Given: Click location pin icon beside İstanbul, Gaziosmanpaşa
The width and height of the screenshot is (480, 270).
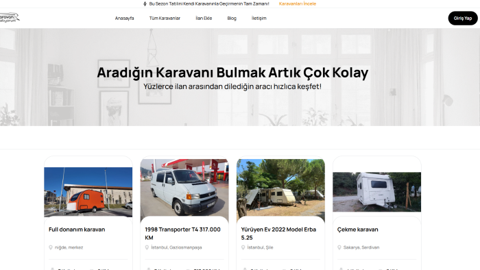Looking at the screenshot, I should pos(147,247).
